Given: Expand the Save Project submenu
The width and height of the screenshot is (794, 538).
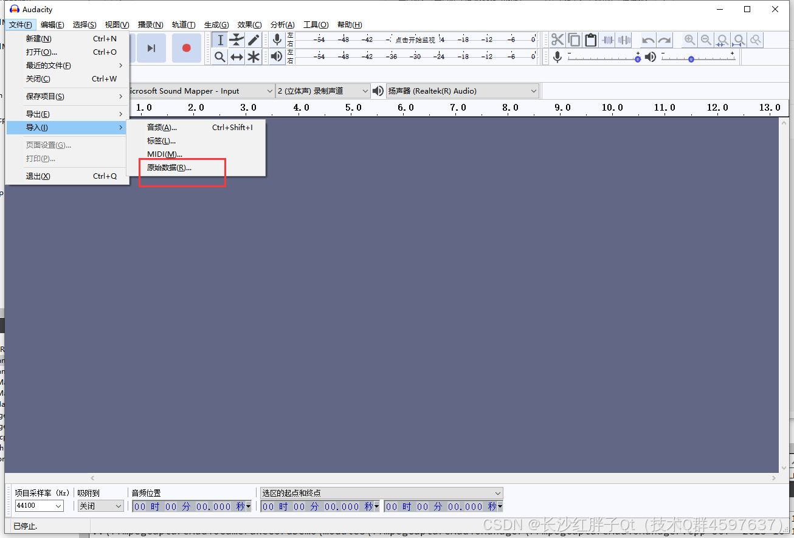Looking at the screenshot, I should 67,96.
